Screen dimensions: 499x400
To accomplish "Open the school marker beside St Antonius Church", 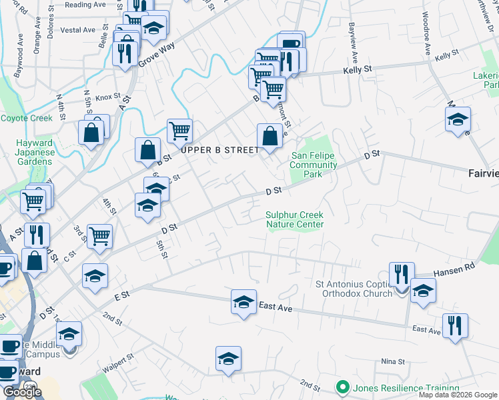I will click(x=423, y=293).
